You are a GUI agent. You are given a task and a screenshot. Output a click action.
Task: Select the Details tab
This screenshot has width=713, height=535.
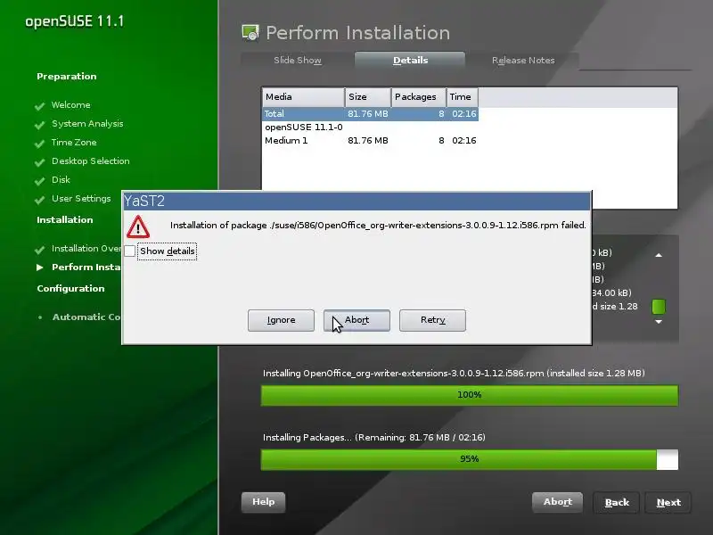point(410,60)
